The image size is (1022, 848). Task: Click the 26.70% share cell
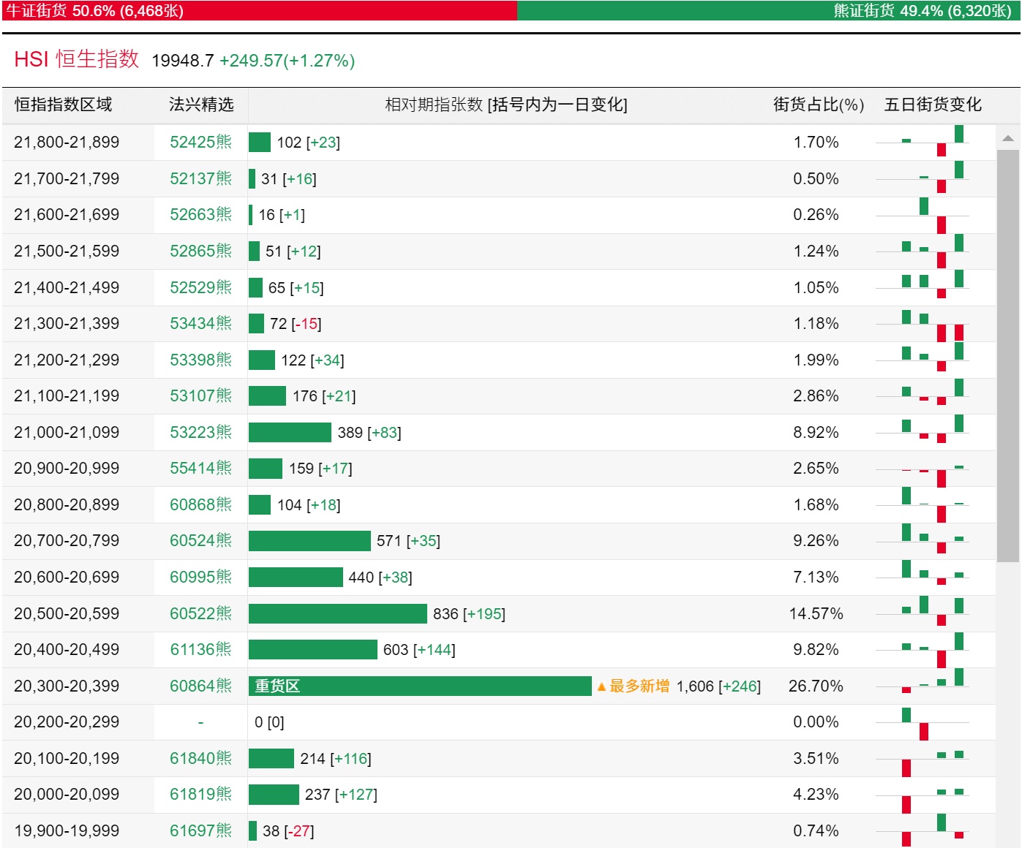tap(816, 686)
